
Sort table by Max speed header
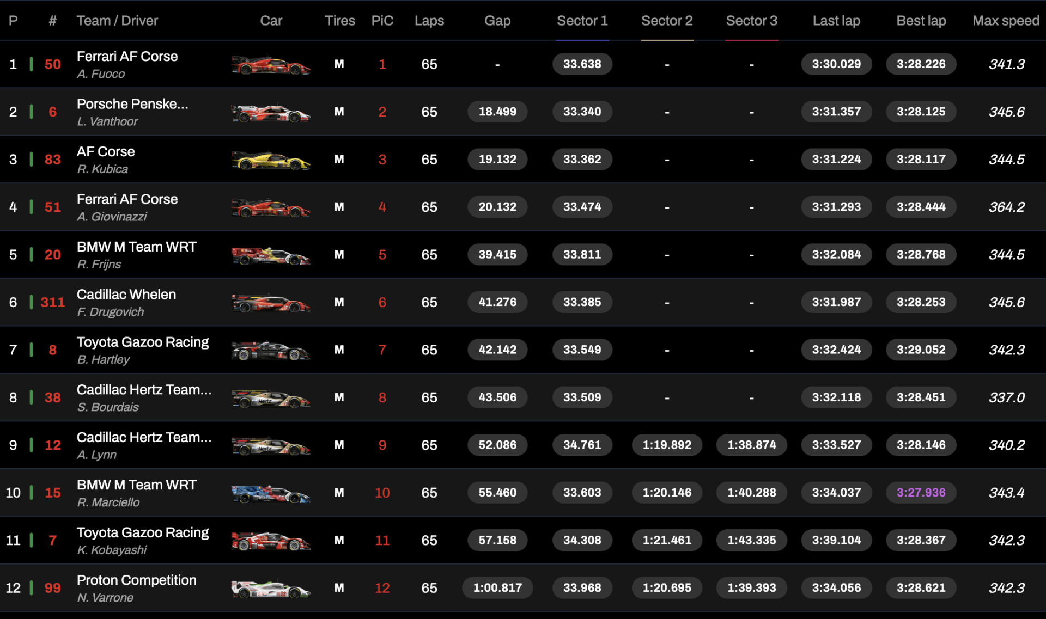click(1006, 21)
